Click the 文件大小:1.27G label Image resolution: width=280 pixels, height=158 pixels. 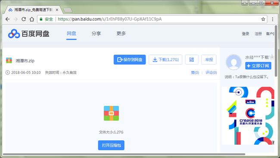[x=111, y=132]
